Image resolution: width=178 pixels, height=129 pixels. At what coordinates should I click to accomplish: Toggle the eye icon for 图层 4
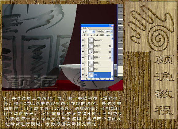83,52
